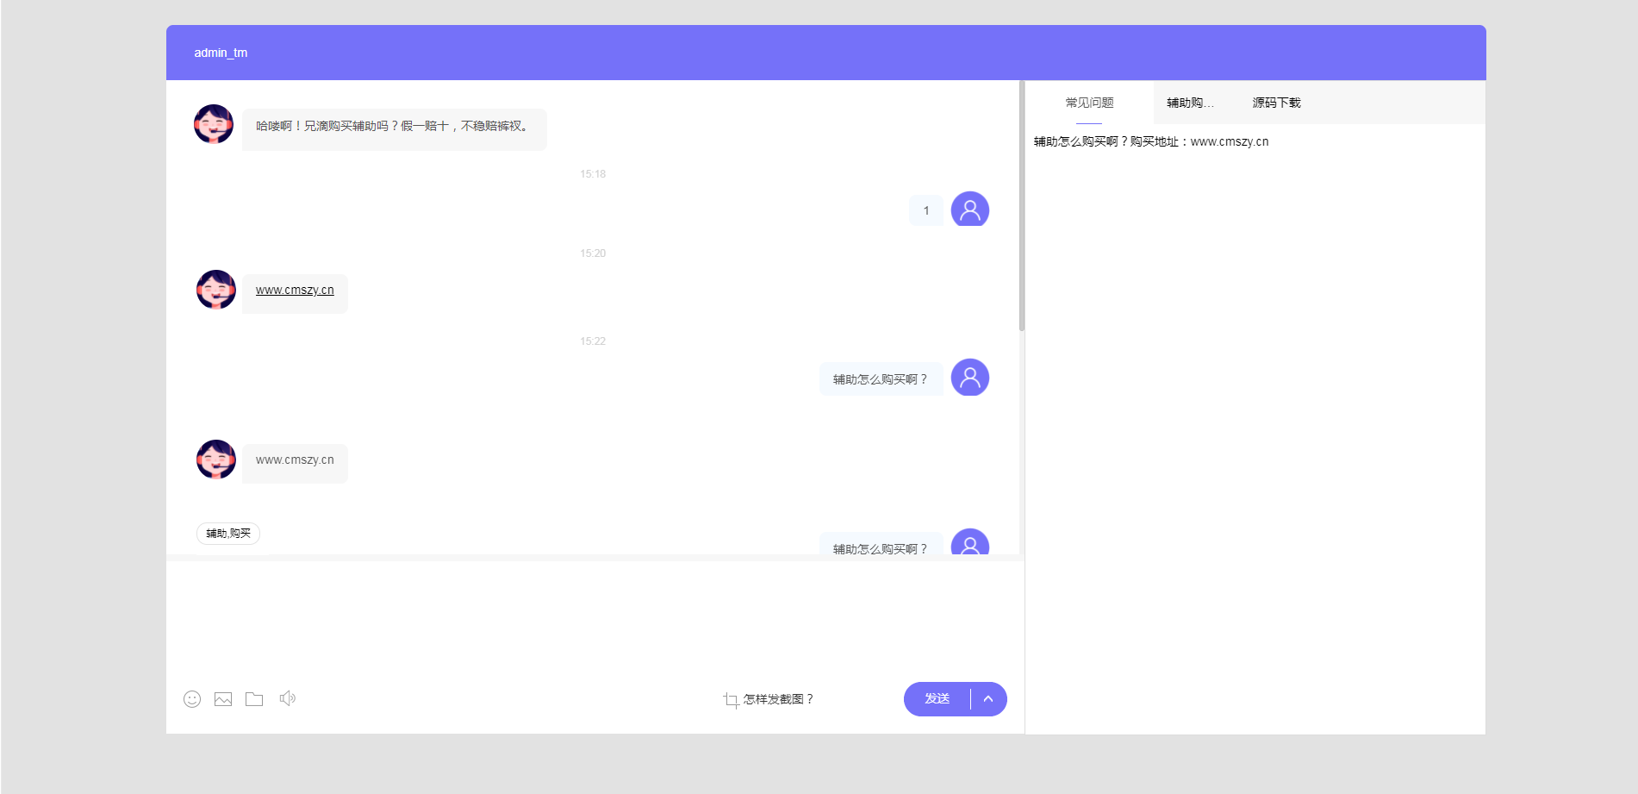Click the plain www.cmszy.cn reply bubble
The width and height of the screenshot is (1638, 794).
[295, 463]
